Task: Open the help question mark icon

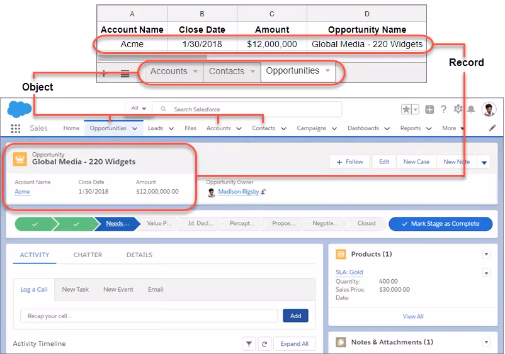Action: tap(443, 109)
